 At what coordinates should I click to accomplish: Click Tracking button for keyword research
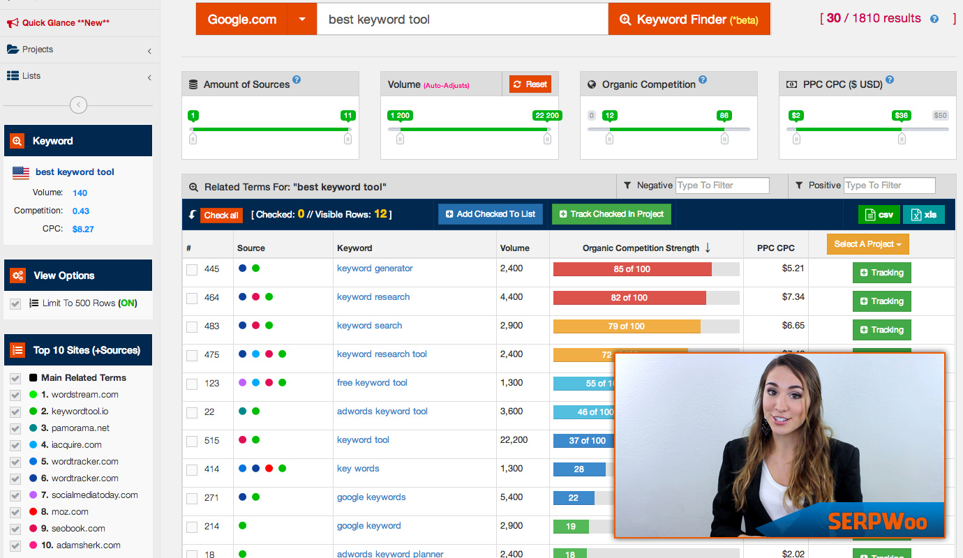(881, 301)
